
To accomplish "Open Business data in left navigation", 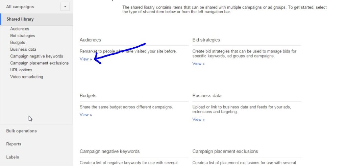I will click(x=23, y=49).
